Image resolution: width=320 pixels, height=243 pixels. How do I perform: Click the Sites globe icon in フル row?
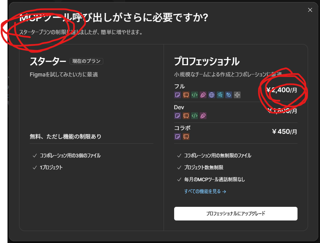pyautogui.click(x=212, y=95)
